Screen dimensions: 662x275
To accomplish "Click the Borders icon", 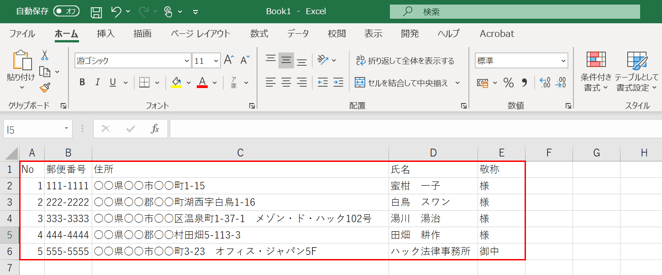I will click(x=144, y=83).
